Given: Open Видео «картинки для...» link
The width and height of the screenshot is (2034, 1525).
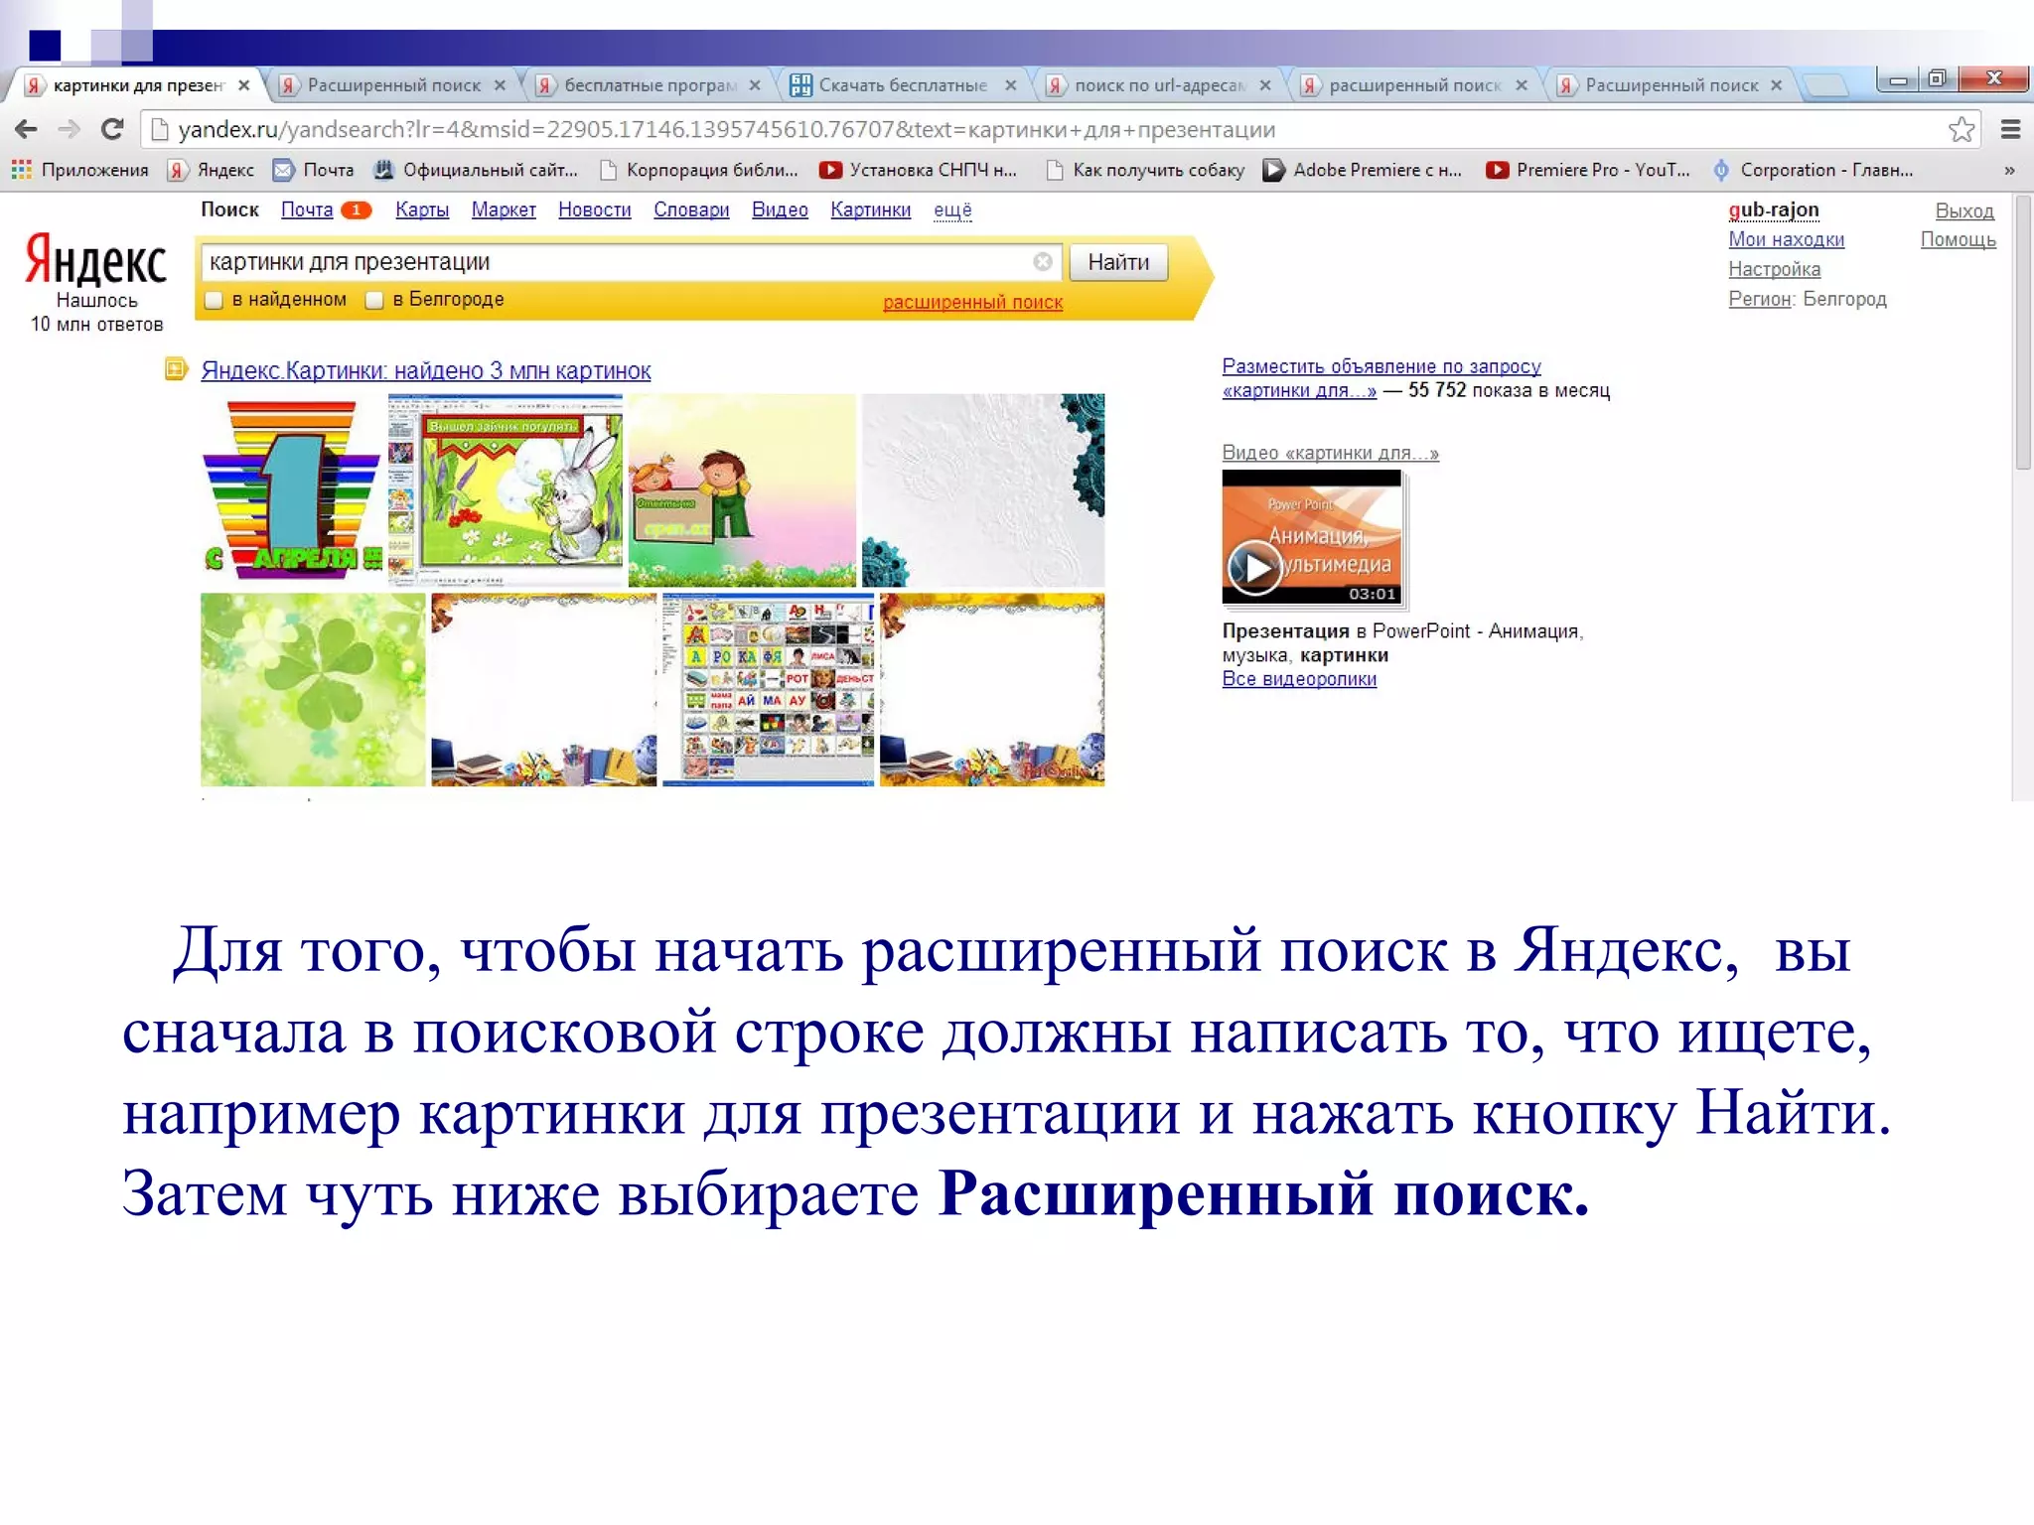Looking at the screenshot, I should point(1330,453).
